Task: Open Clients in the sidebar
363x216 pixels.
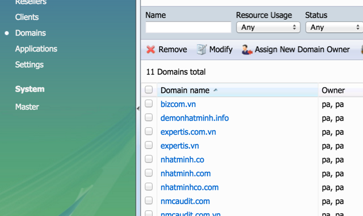Action: pos(27,17)
